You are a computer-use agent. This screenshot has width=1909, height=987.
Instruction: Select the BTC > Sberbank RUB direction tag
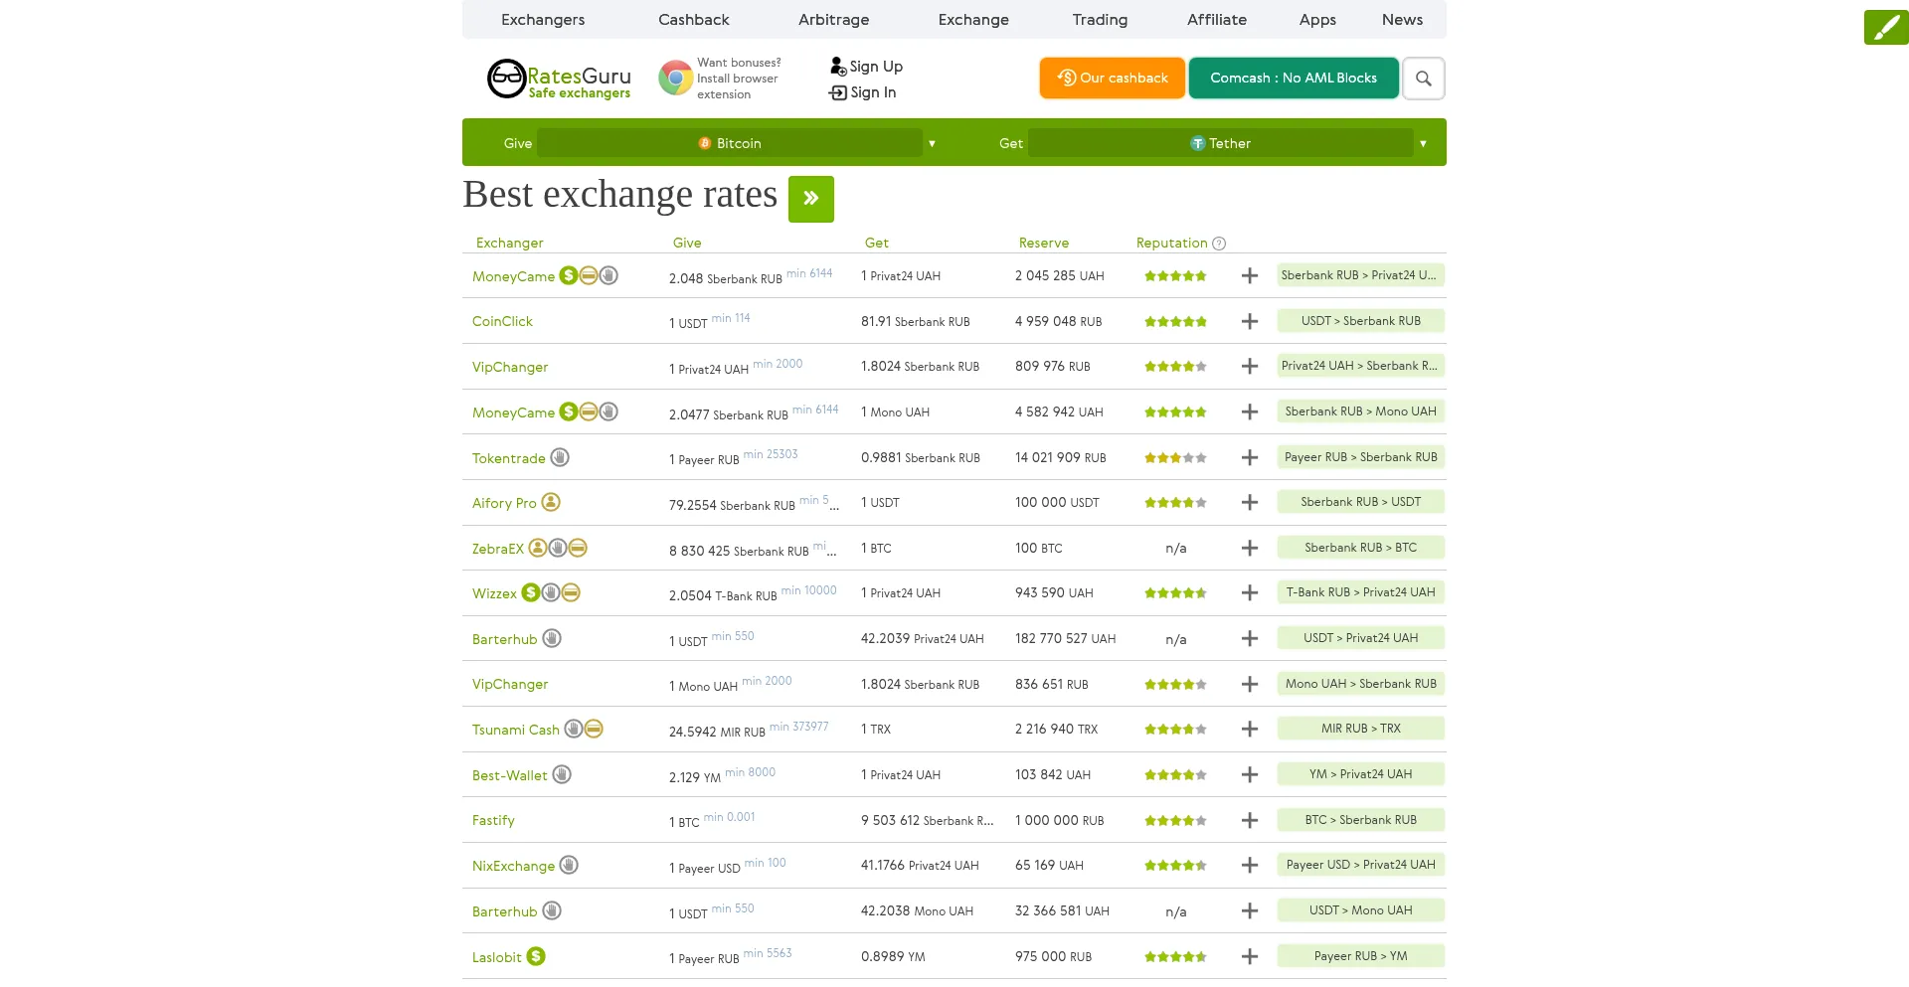pyautogui.click(x=1360, y=820)
